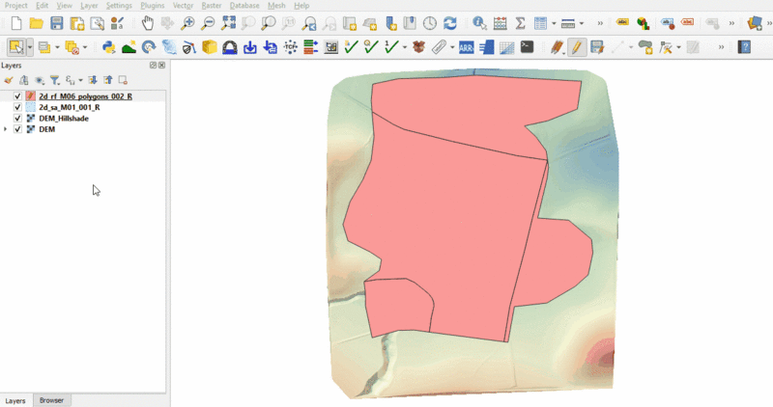Expand the DEM layer tree item
Image resolution: width=773 pixels, height=407 pixels.
[x=6, y=129]
